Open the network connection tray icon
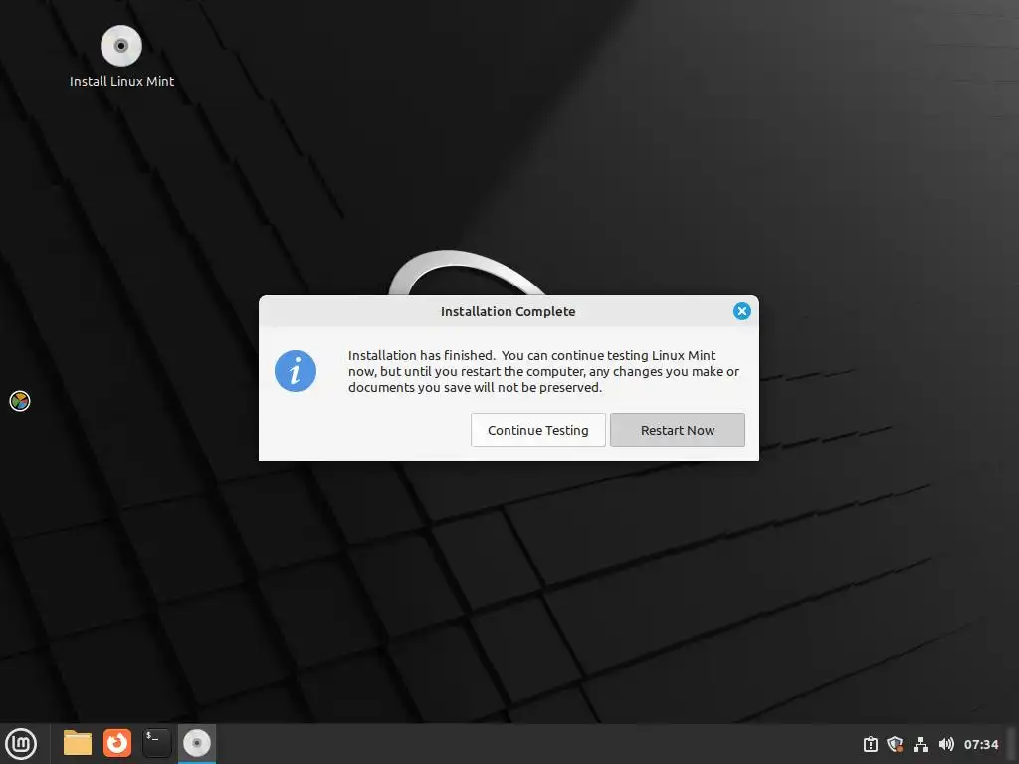This screenshot has width=1019, height=764. tap(920, 744)
